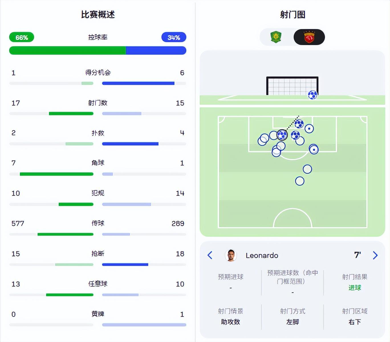Viewport: 390px width, 342px height.
Task: Go to next shot with right chevron
Action: tap(375, 255)
